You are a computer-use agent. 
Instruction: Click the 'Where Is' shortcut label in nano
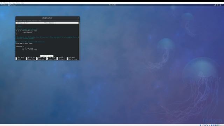click(41, 57)
